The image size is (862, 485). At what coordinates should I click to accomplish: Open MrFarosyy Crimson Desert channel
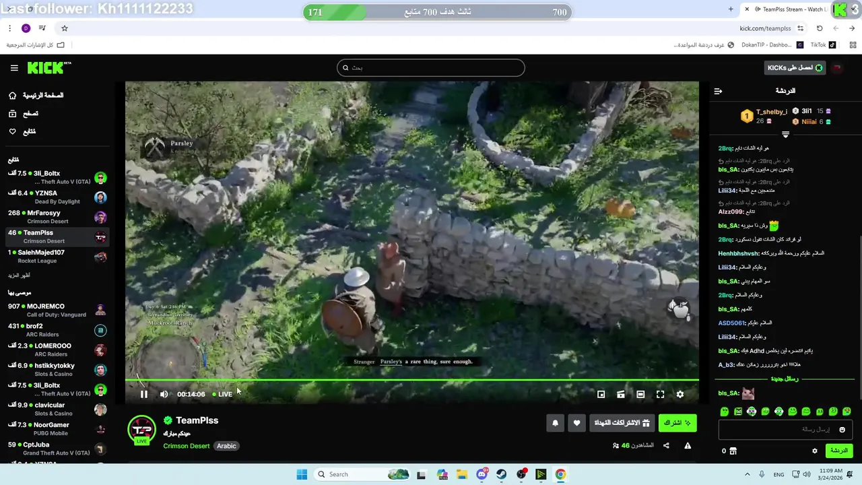pos(57,217)
